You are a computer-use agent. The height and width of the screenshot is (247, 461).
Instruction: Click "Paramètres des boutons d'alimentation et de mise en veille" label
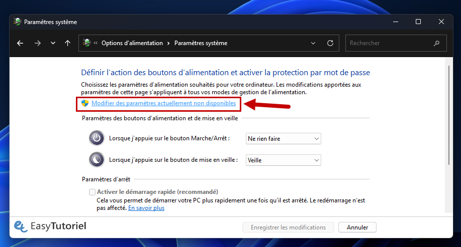[x=160, y=118]
